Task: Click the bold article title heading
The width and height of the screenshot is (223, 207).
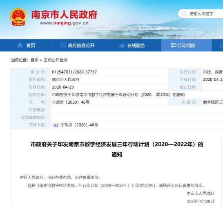Action: coord(117,149)
